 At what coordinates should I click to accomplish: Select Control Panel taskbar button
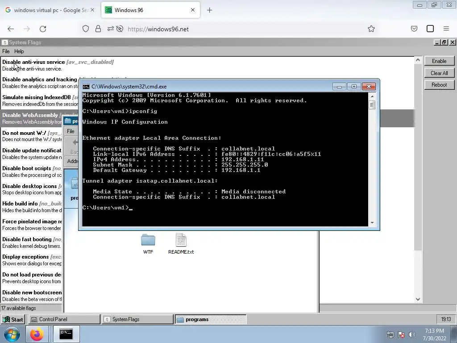coord(64,319)
